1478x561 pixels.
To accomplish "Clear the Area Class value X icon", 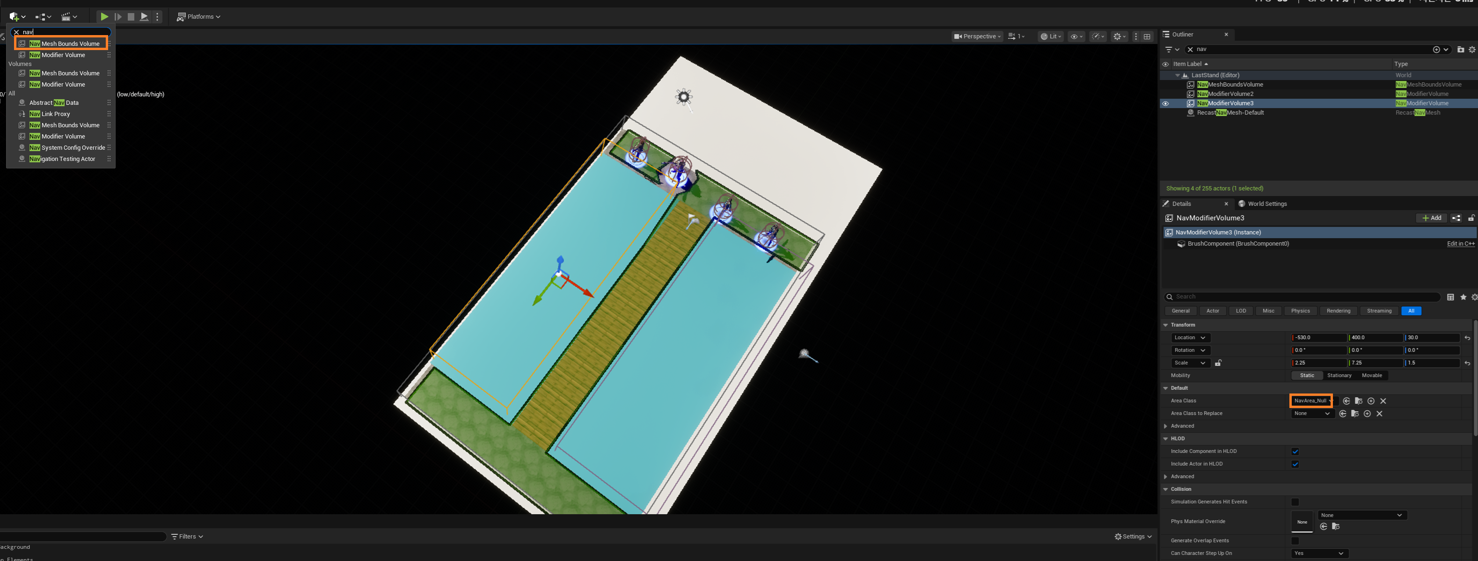I will tap(1383, 401).
